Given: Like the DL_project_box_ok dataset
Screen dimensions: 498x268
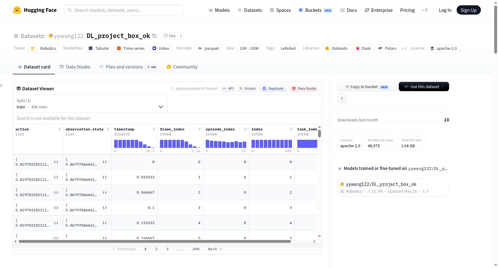Looking at the screenshot, I should click(x=170, y=36).
